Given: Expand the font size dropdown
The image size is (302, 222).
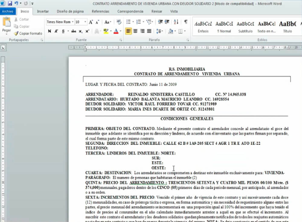Looking at the screenshot, I should pos(85,22).
